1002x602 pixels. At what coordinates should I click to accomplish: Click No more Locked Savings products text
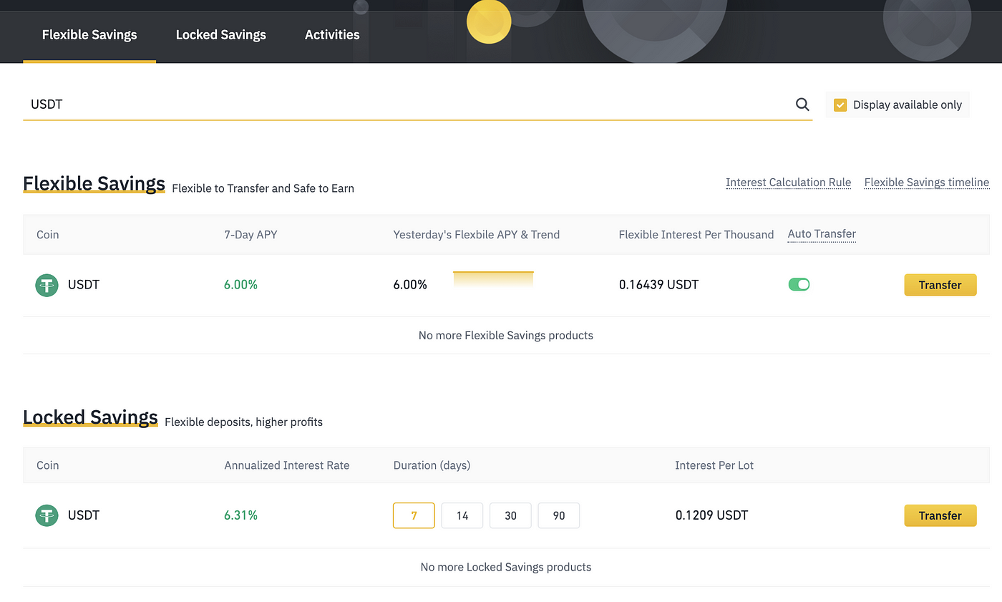point(506,567)
